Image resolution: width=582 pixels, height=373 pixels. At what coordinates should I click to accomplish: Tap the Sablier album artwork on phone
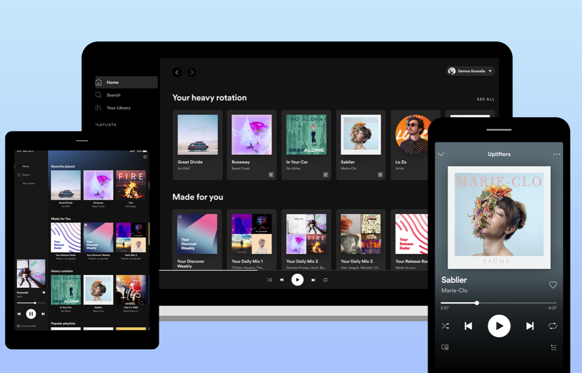pyautogui.click(x=499, y=217)
